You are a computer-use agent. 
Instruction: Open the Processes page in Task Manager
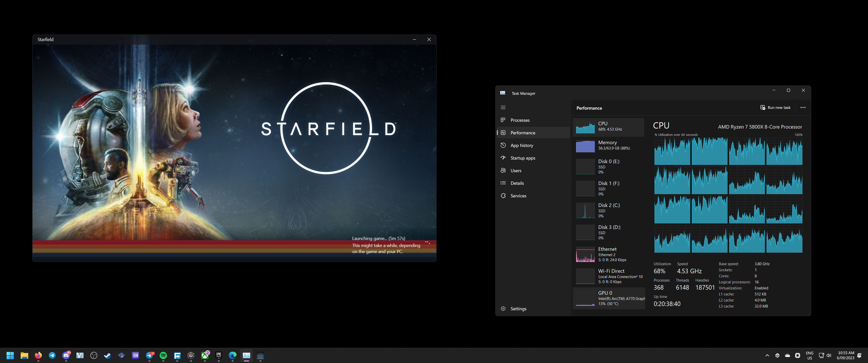point(520,120)
